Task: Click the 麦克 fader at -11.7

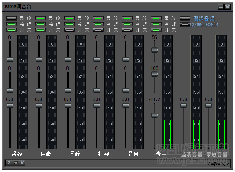Action: 154,115
